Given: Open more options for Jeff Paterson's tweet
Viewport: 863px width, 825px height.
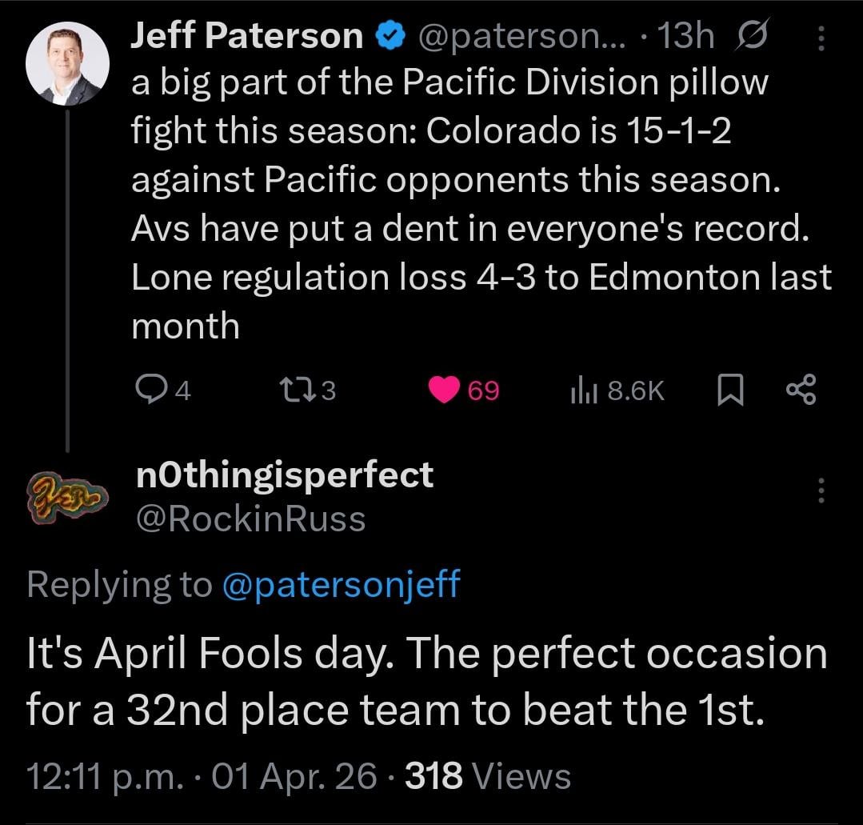Looking at the screenshot, I should 821,37.
